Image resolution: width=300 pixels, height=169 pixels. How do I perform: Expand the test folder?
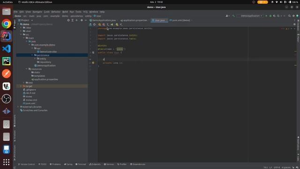(24, 83)
